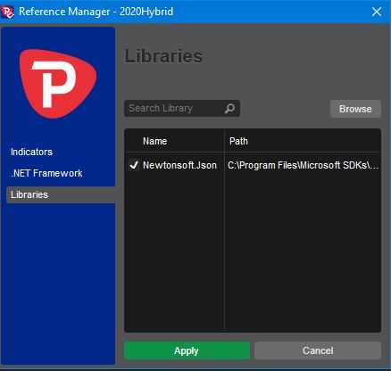Click the search magnifier icon
This screenshot has width=391, height=371.
coord(229,109)
